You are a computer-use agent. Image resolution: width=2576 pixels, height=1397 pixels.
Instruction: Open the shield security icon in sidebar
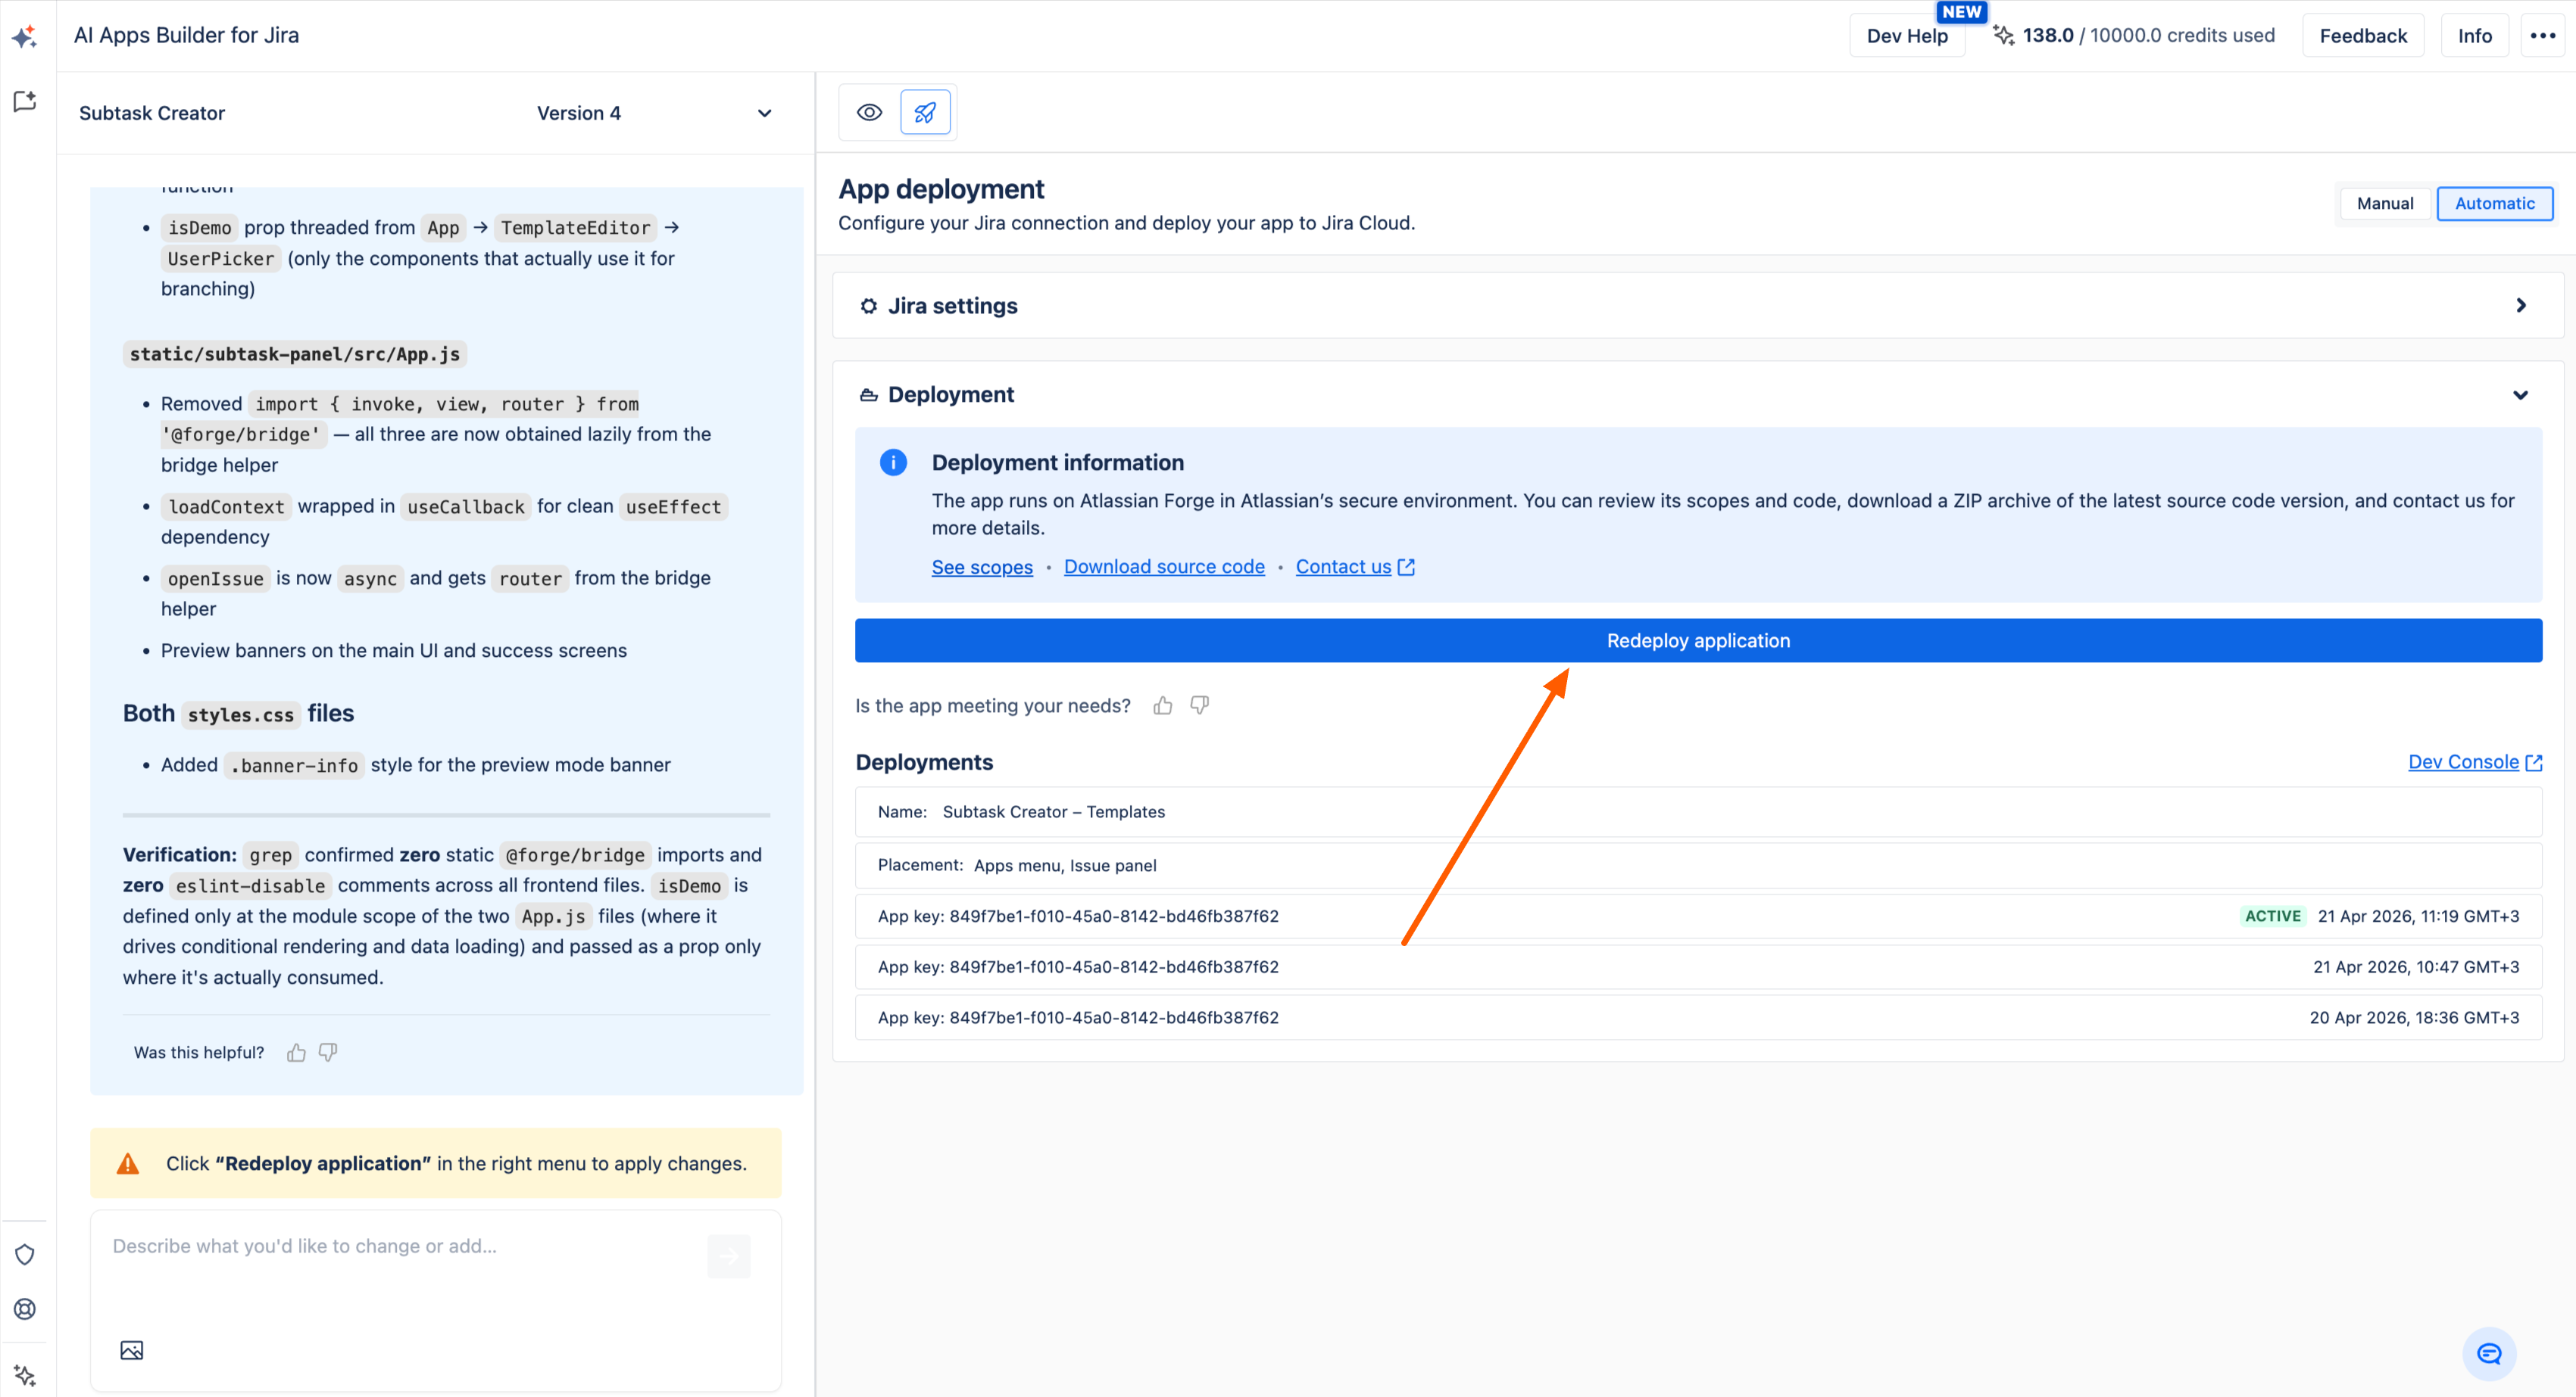coord(25,1254)
